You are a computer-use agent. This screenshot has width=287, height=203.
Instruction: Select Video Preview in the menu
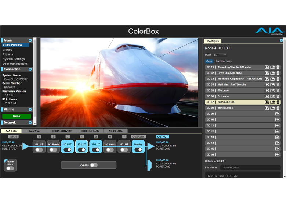[x=15, y=45]
